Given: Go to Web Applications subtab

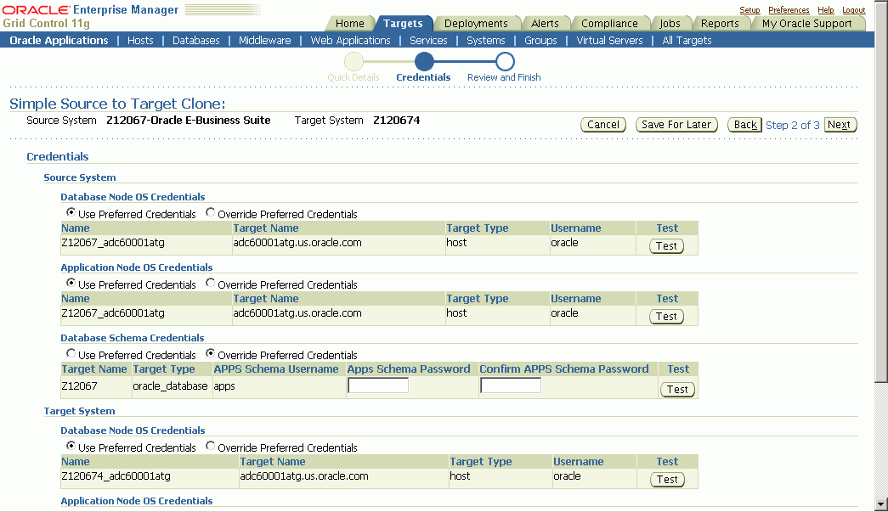Looking at the screenshot, I should point(351,40).
